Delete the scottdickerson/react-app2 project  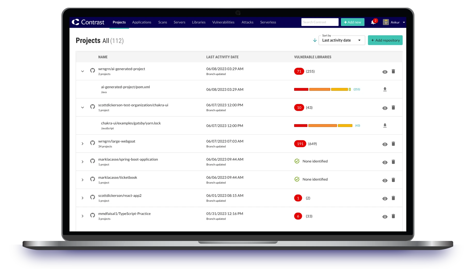point(393,198)
